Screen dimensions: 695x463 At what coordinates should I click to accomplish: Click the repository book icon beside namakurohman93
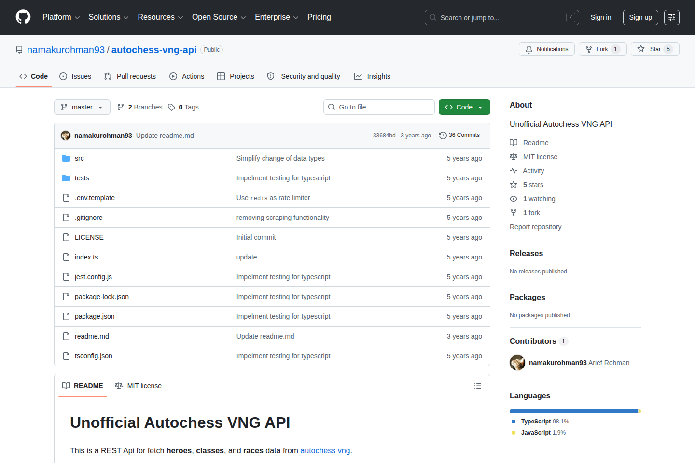click(x=19, y=49)
